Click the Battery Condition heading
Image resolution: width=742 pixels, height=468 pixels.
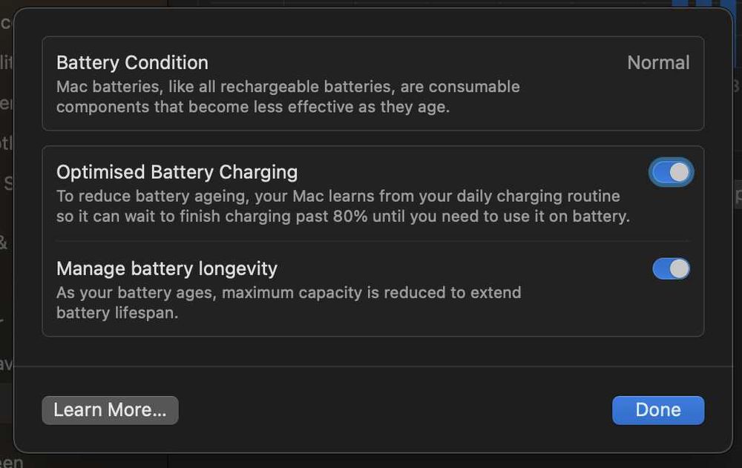click(132, 63)
